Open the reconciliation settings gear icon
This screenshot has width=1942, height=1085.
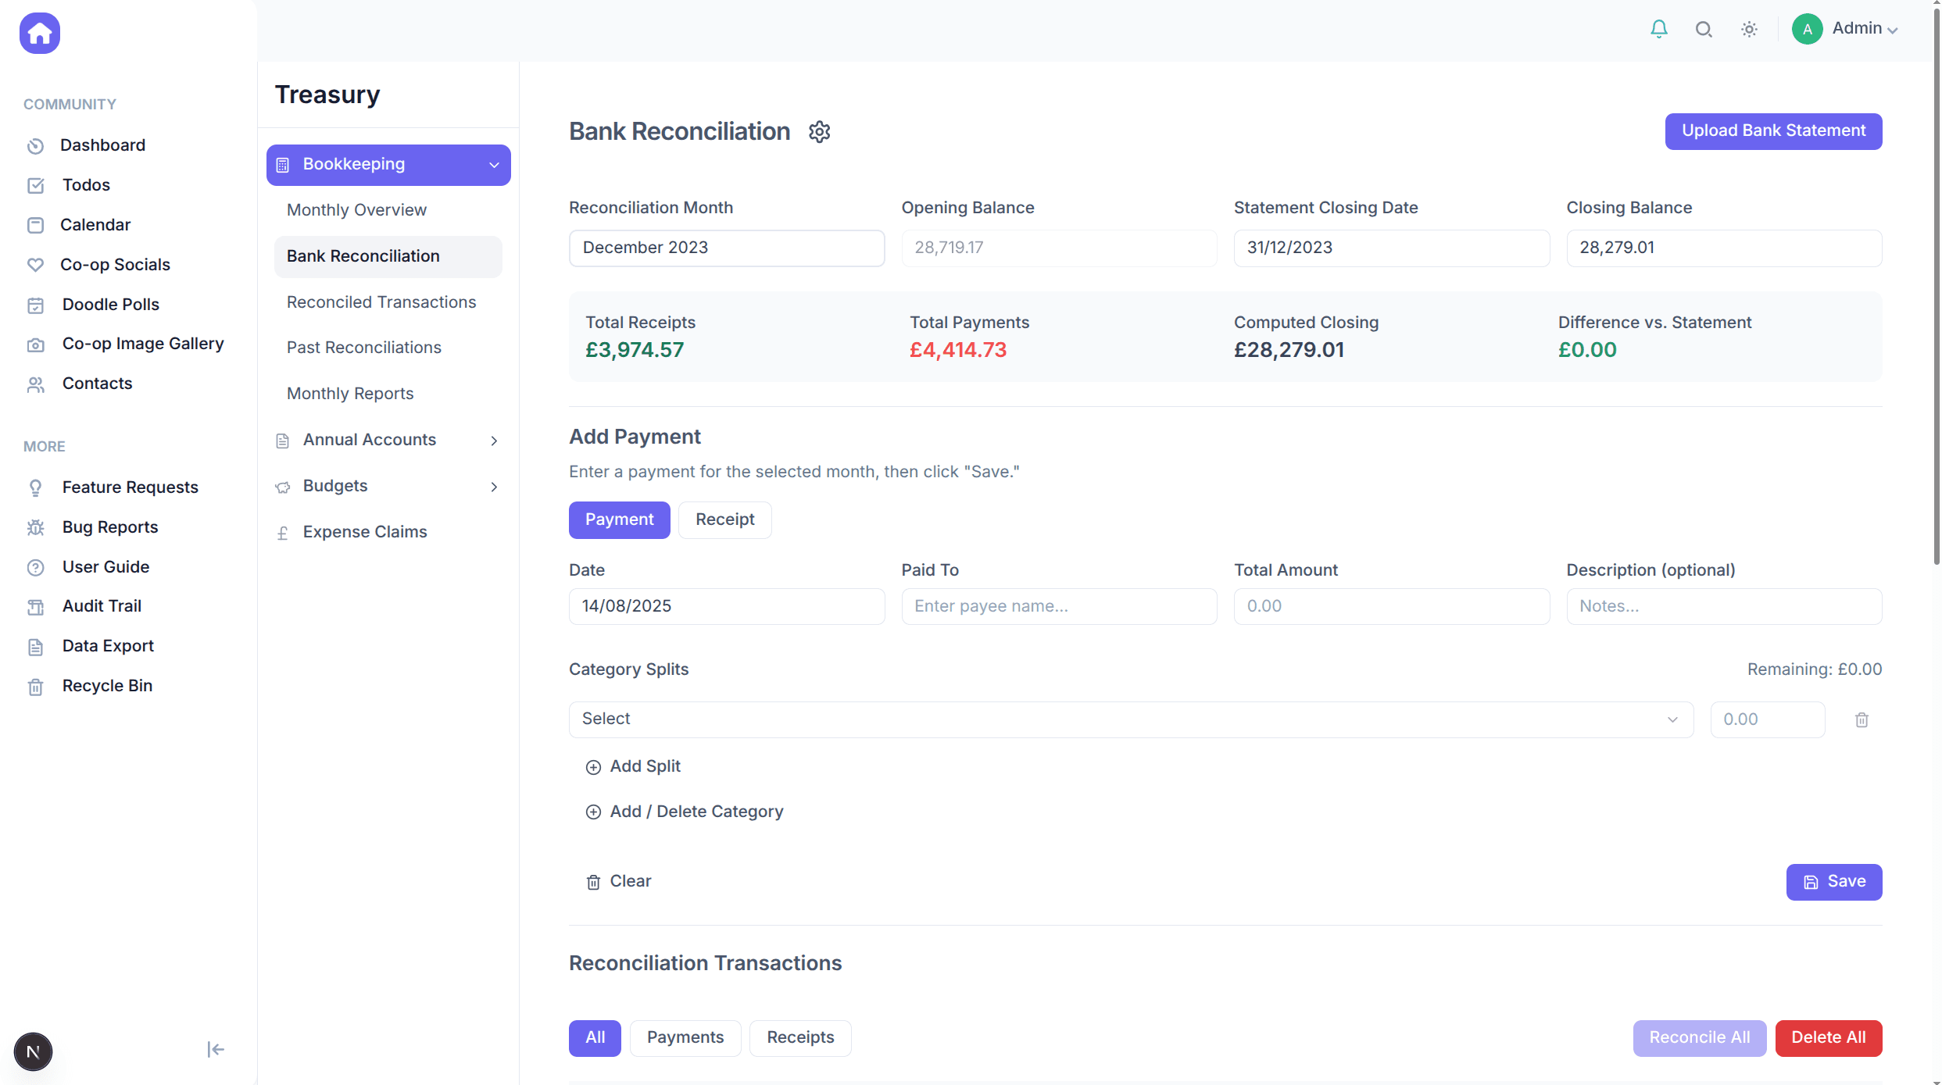click(819, 132)
